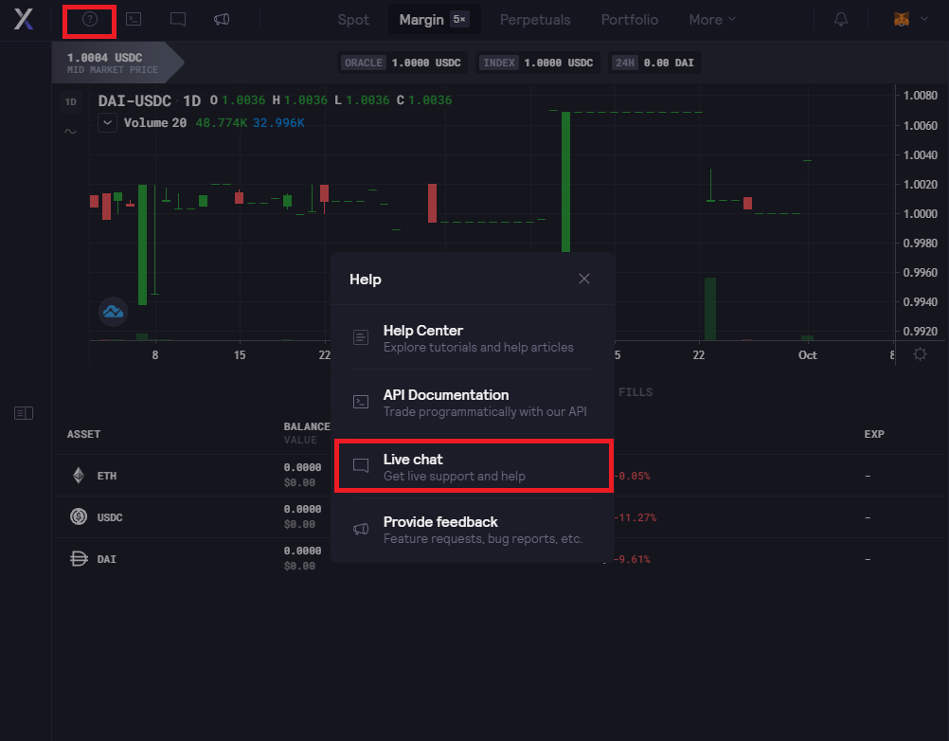Click the Oct date label on chart axis

pos(807,355)
